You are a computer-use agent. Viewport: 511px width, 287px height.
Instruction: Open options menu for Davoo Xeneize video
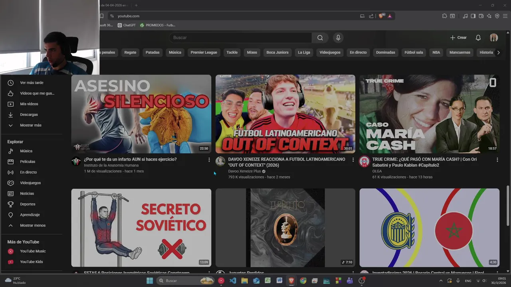click(x=353, y=159)
